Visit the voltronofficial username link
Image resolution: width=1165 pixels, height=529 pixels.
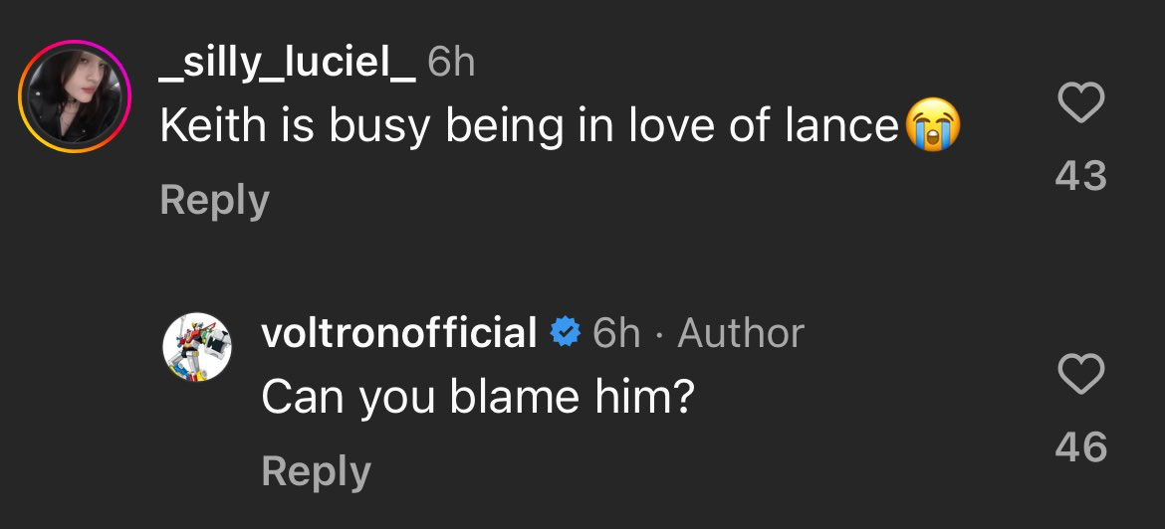pyautogui.click(x=399, y=332)
